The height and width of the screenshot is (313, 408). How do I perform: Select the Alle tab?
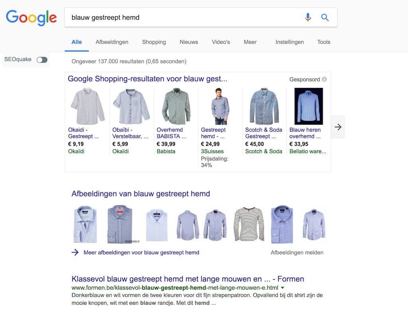click(x=77, y=42)
